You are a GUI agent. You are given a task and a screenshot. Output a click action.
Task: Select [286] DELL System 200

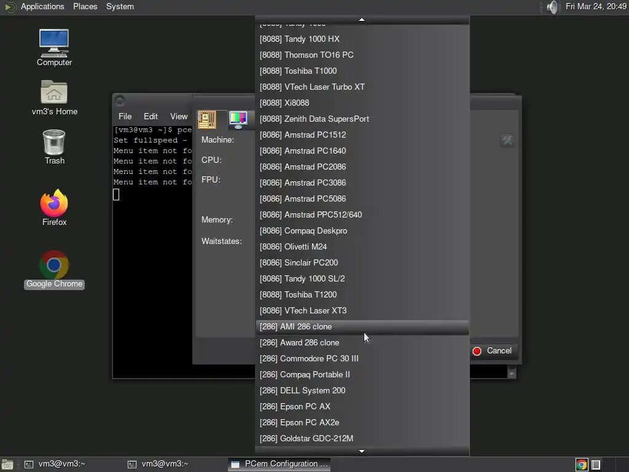tap(362, 390)
